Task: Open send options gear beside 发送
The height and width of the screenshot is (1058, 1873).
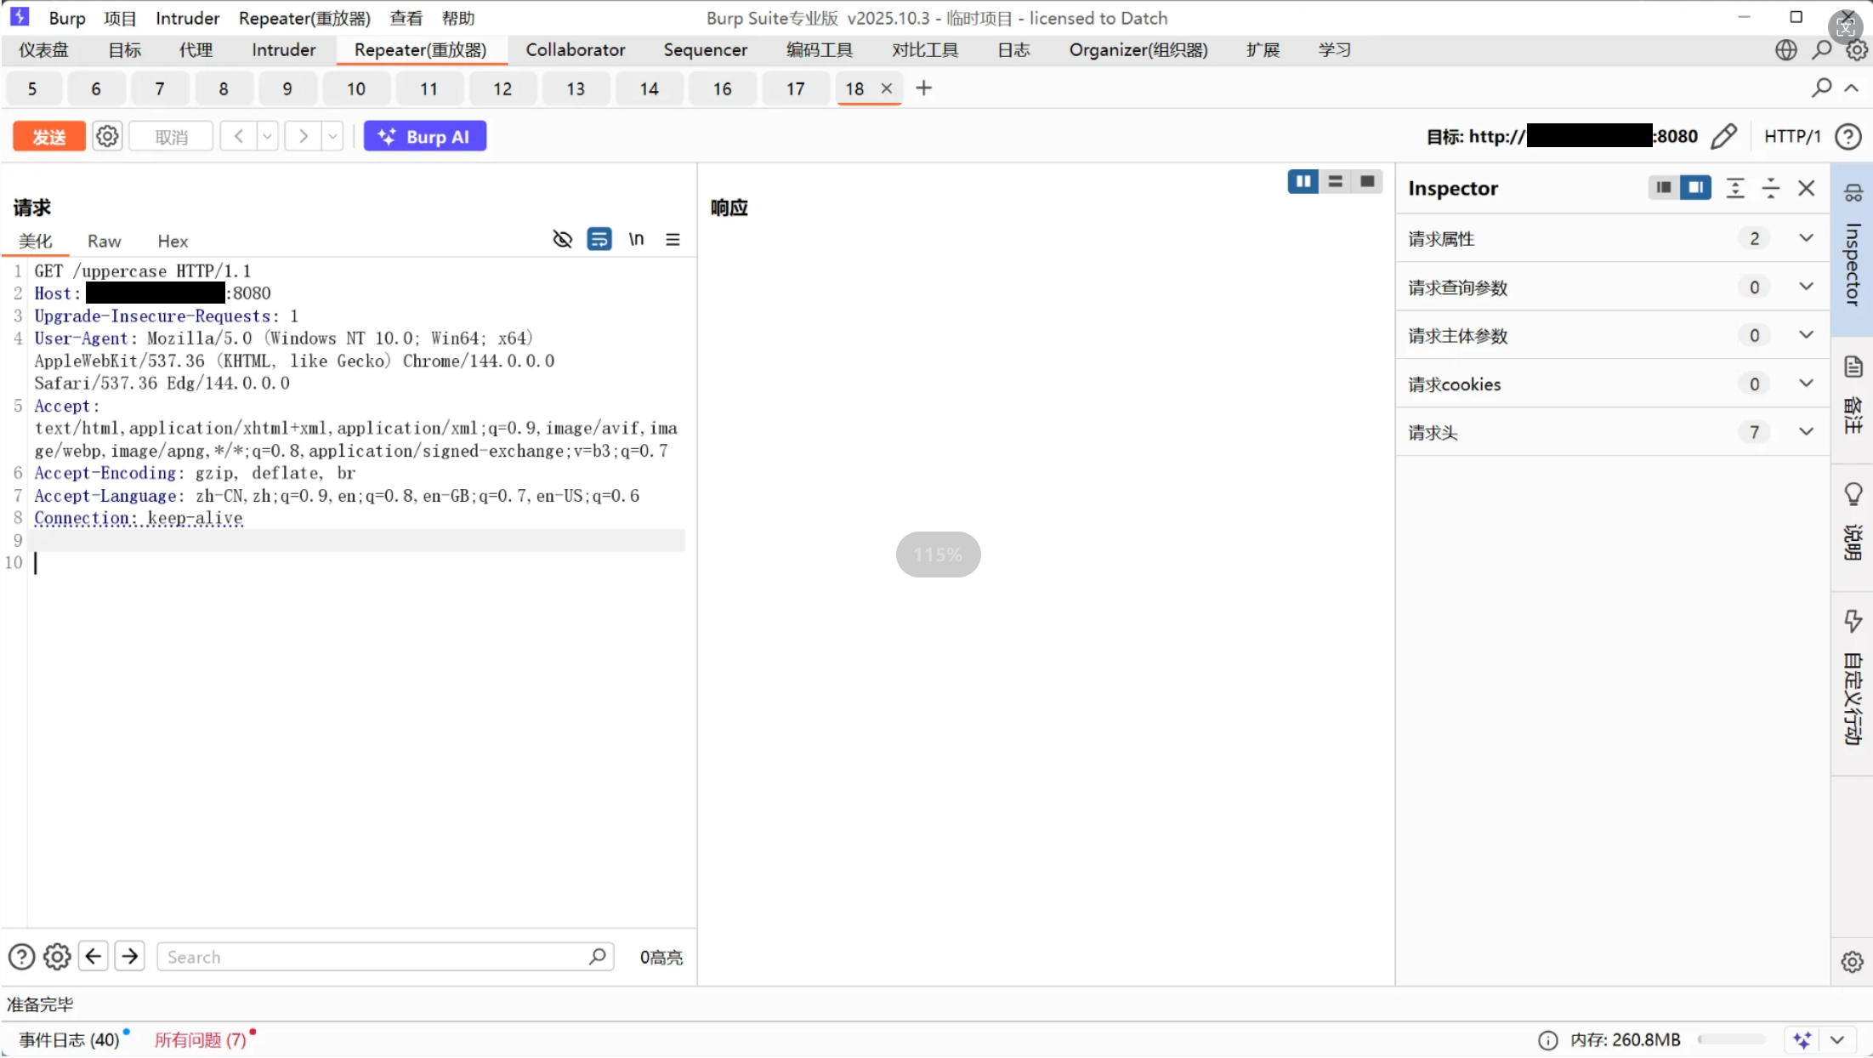Action: point(107,136)
